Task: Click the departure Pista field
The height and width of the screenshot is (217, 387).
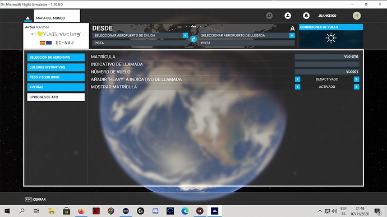Action: tap(140, 43)
